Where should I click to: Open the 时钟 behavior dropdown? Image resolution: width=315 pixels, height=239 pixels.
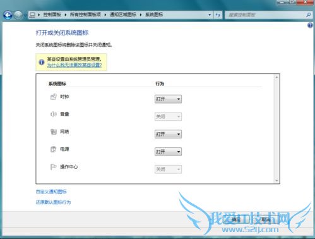click(x=168, y=99)
